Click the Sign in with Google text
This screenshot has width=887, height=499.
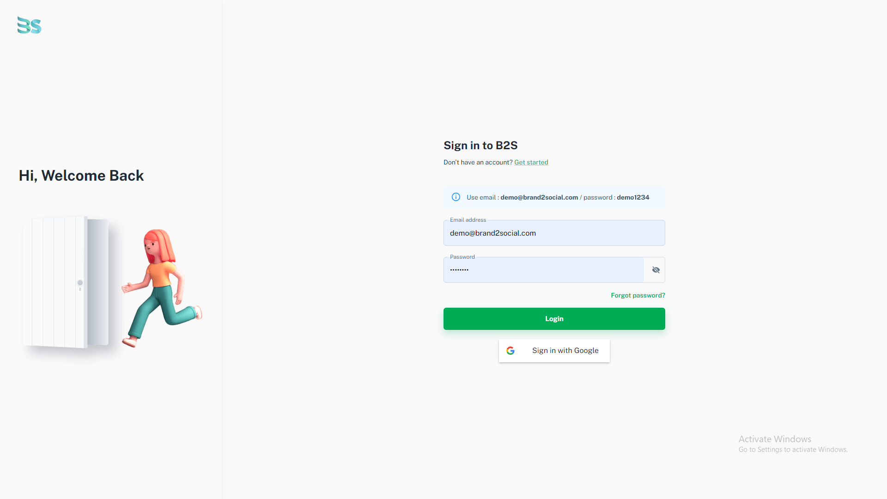565,351
